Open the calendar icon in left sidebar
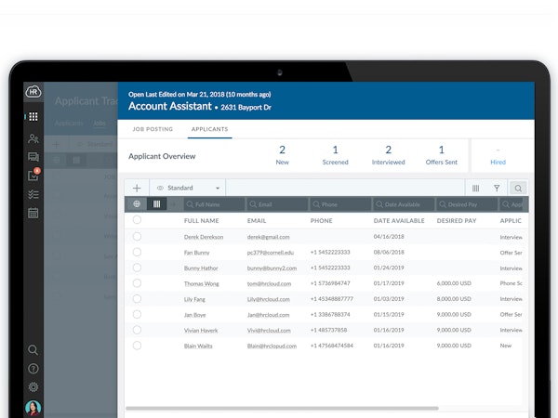558x418 pixels. pyautogui.click(x=33, y=213)
